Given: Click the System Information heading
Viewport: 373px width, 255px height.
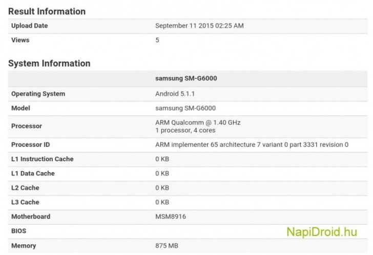Looking at the screenshot, I should [x=49, y=63].
